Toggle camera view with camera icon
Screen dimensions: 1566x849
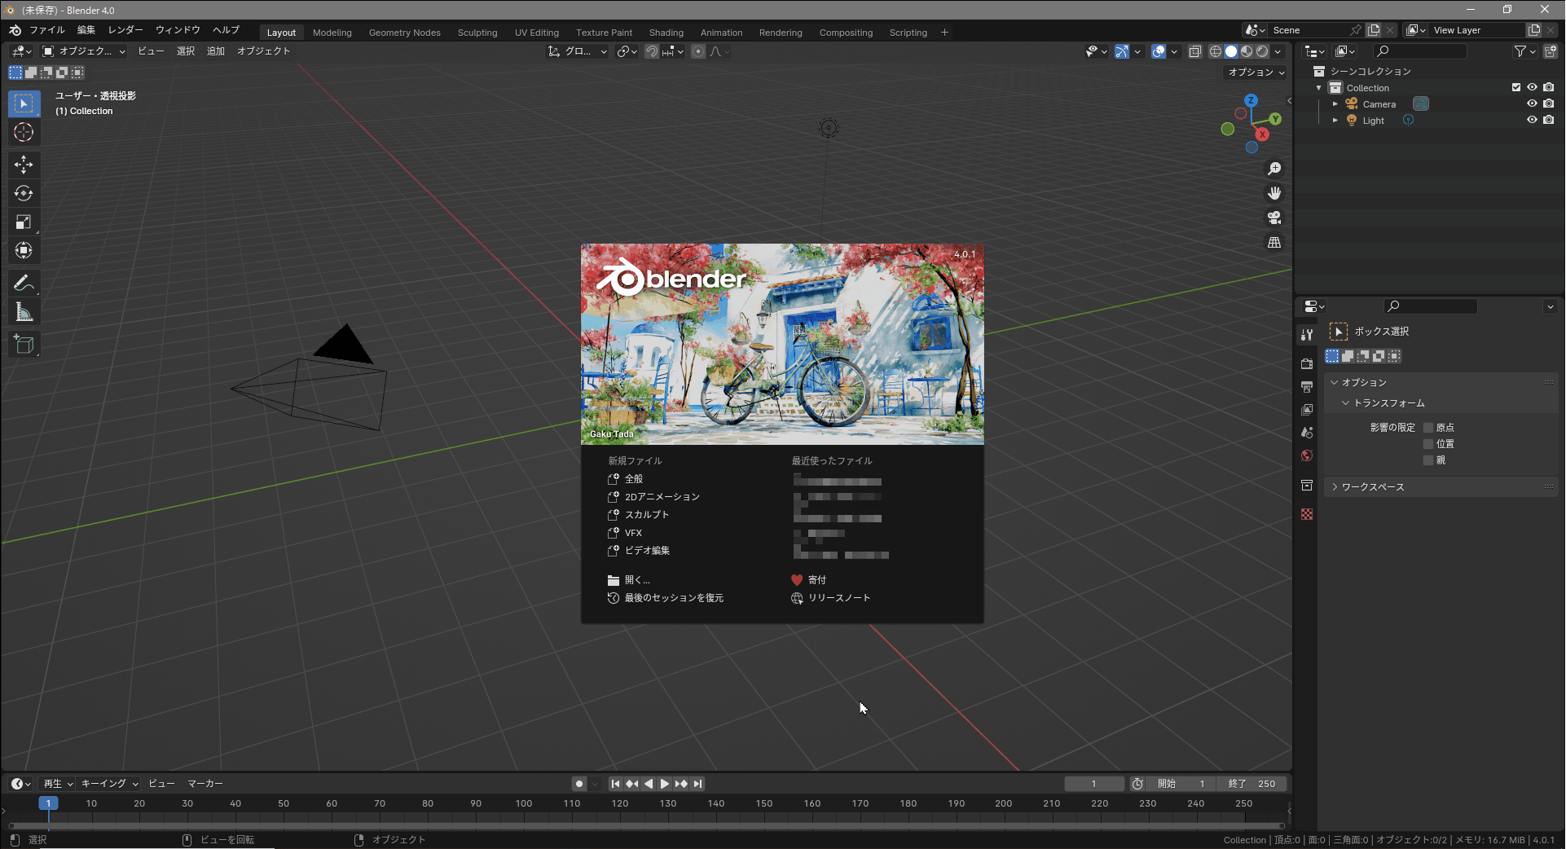coord(1274,218)
